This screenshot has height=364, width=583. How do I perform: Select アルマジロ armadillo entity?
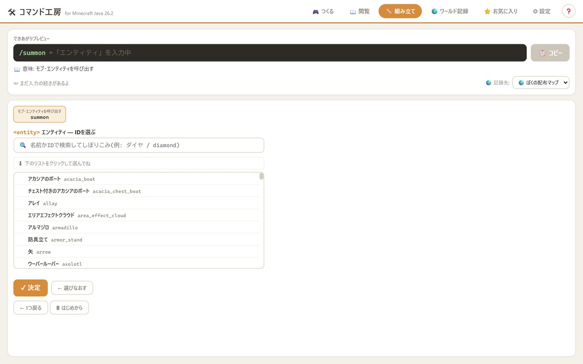tap(137, 227)
